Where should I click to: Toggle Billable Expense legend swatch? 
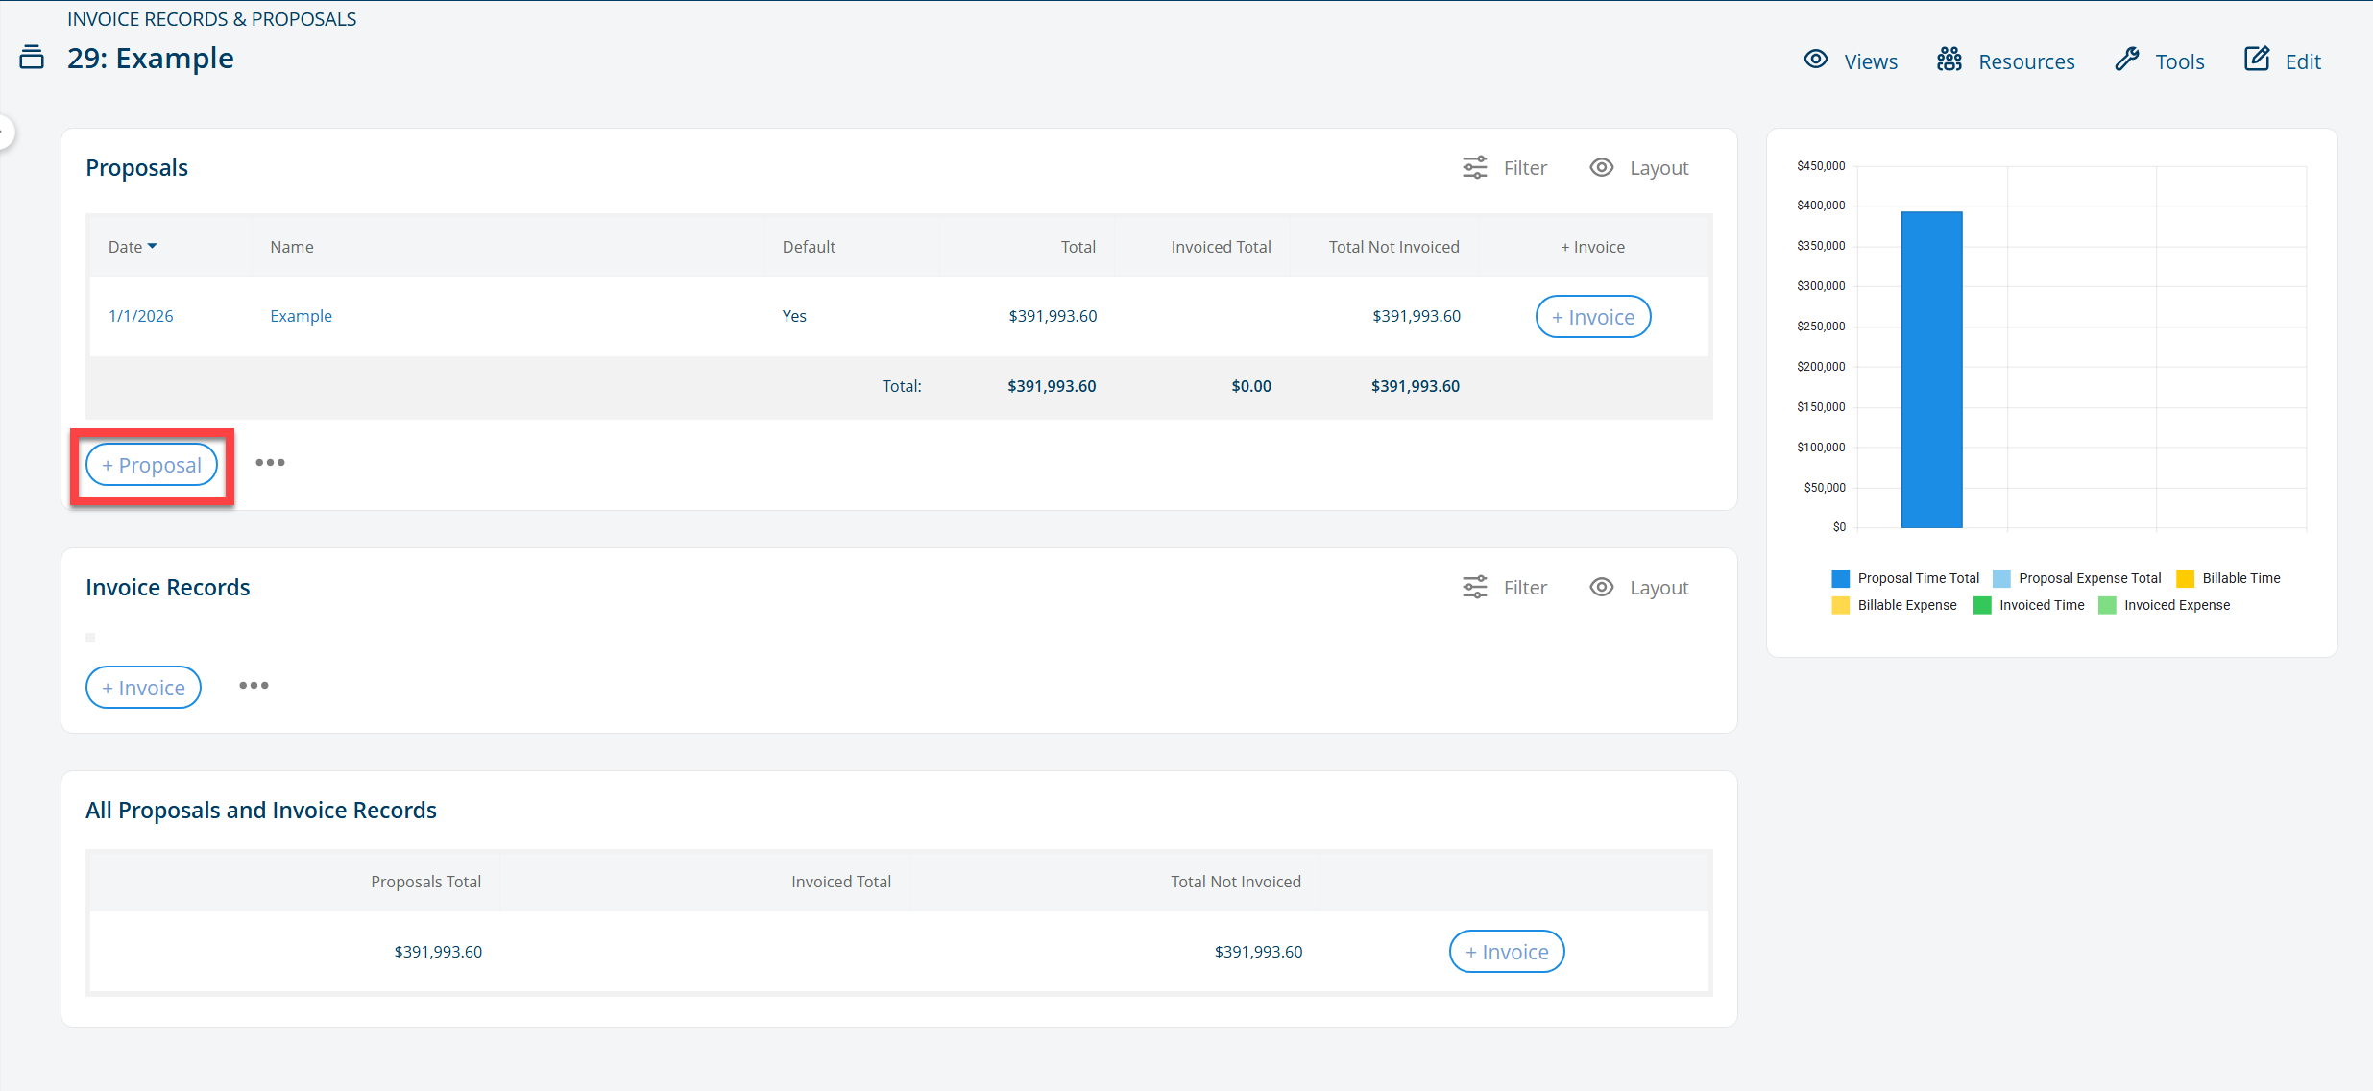pyautogui.click(x=1840, y=605)
